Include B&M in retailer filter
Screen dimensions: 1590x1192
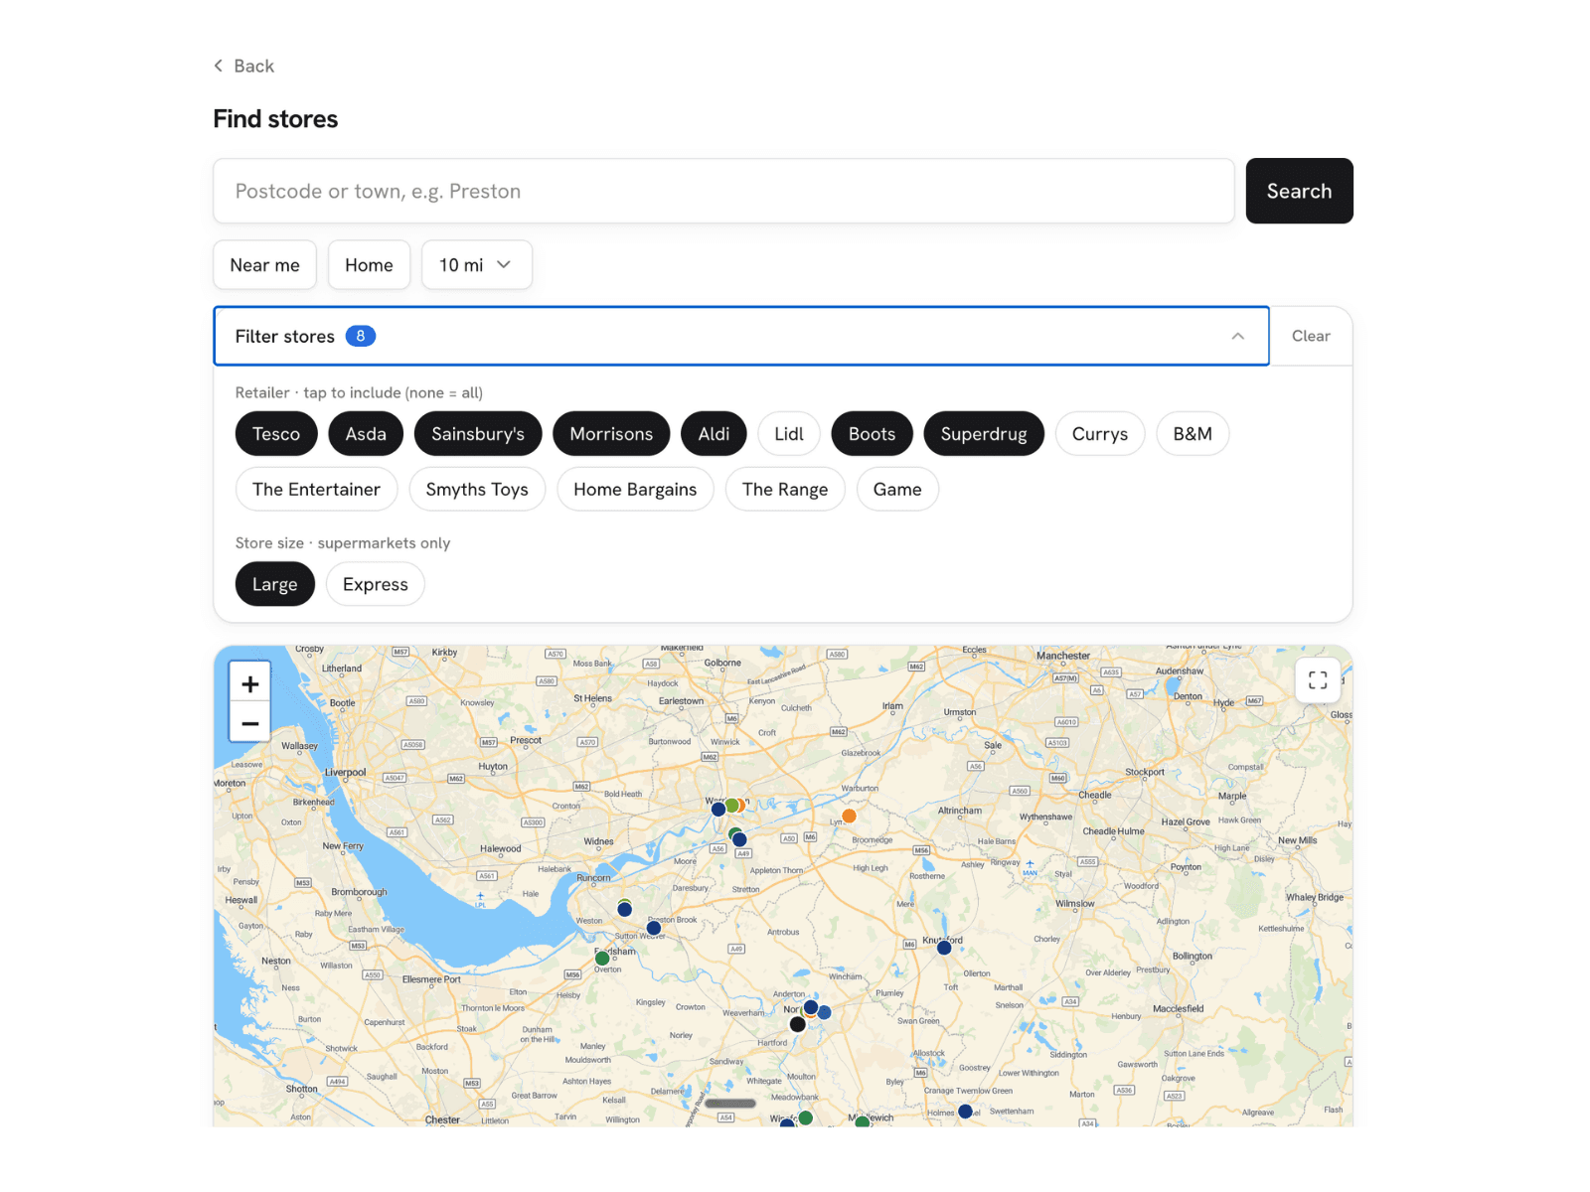(1192, 434)
